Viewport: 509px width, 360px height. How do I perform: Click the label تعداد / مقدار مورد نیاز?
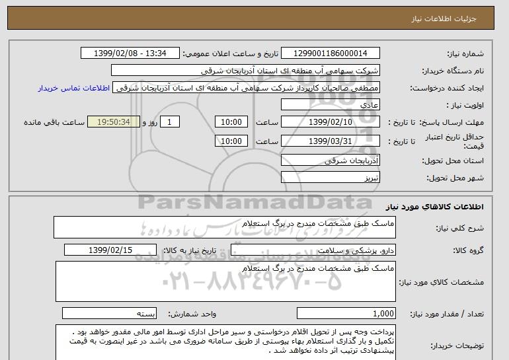(x=447, y=314)
